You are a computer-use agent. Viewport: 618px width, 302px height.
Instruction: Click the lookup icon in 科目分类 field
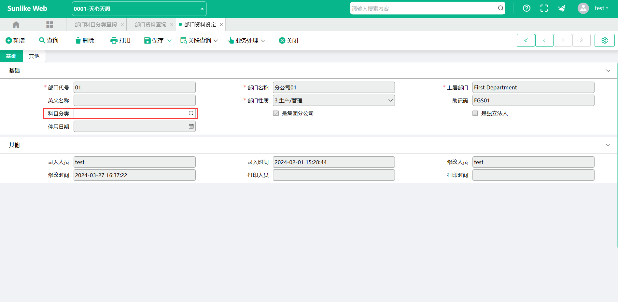click(x=191, y=113)
